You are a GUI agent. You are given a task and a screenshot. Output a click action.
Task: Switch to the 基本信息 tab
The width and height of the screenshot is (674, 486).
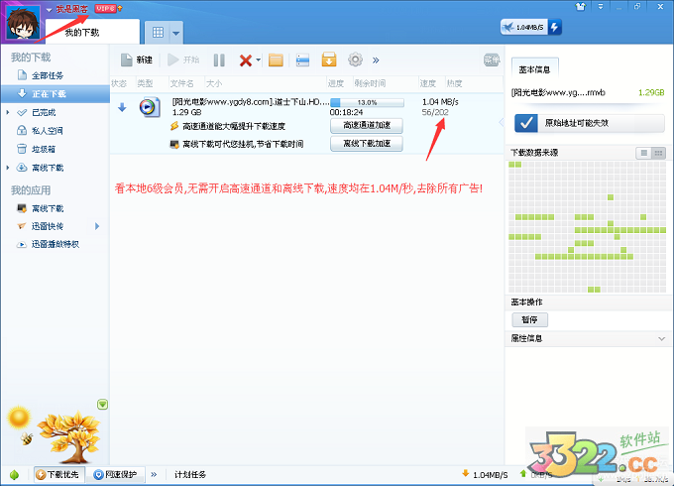click(534, 69)
